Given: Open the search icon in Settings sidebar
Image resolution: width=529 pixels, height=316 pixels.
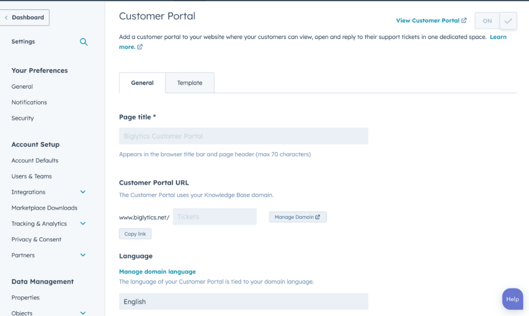Looking at the screenshot, I should click(x=83, y=42).
